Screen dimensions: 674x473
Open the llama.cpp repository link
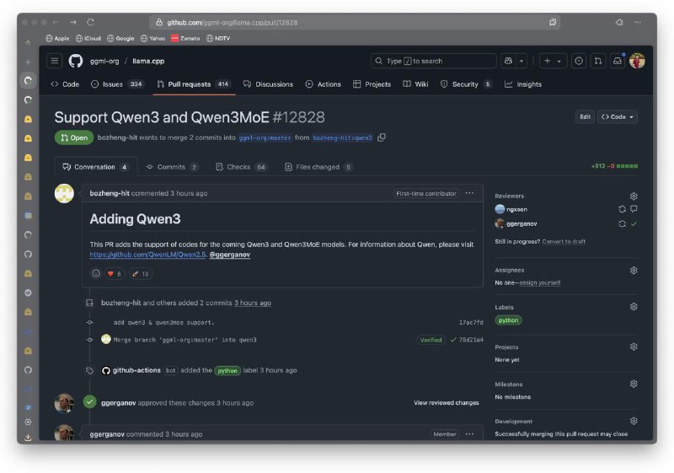pos(148,61)
